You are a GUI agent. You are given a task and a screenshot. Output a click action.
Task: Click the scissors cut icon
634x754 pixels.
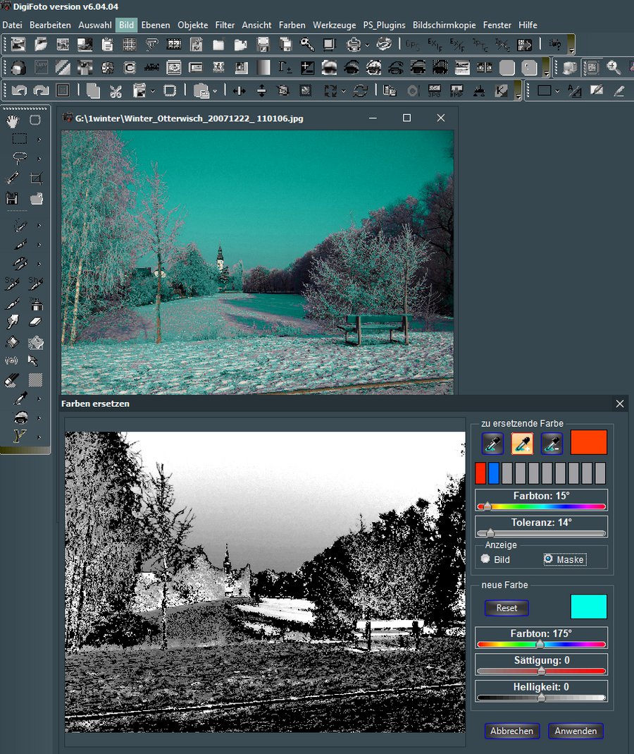click(116, 90)
